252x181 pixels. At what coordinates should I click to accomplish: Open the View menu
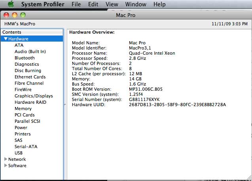tap(112, 4)
